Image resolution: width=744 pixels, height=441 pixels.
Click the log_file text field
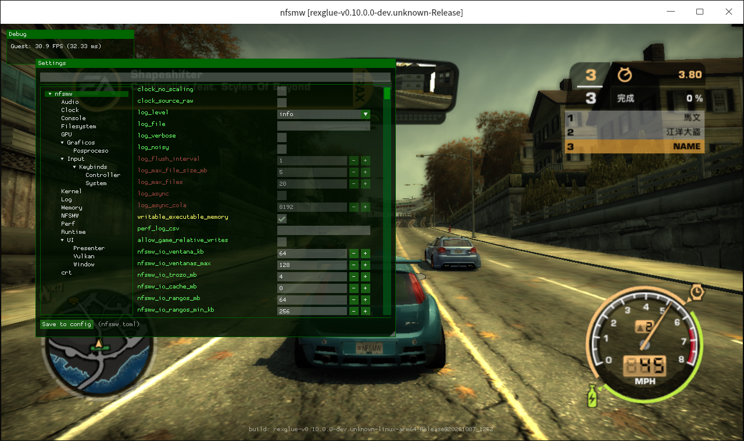(324, 126)
